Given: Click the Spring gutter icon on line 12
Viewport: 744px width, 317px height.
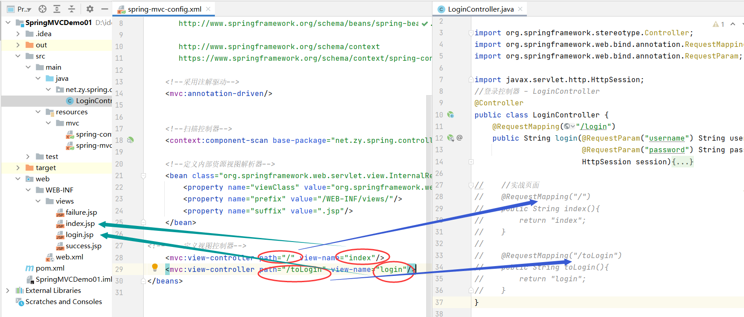Looking at the screenshot, I should point(451,138).
